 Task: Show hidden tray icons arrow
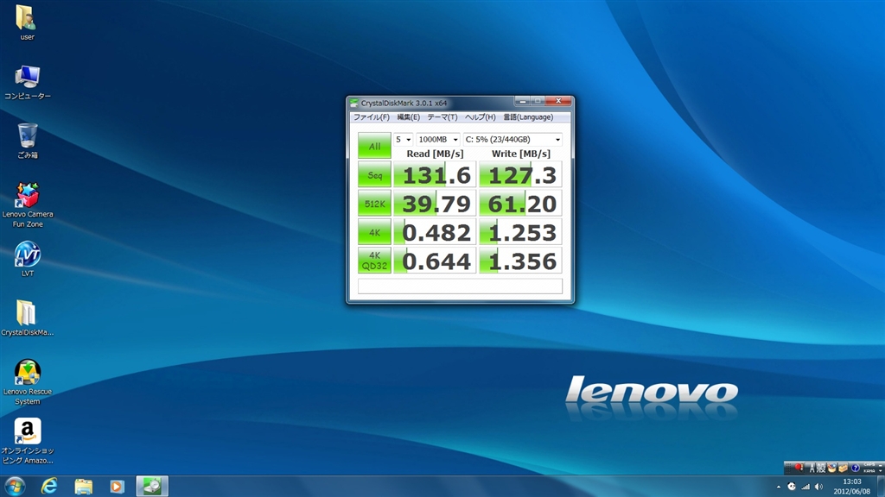click(x=779, y=487)
